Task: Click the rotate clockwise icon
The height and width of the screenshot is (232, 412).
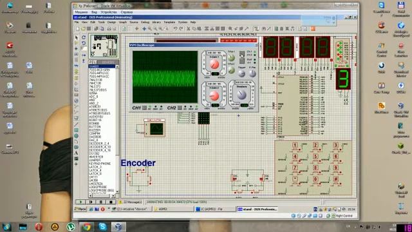Action: point(84,37)
